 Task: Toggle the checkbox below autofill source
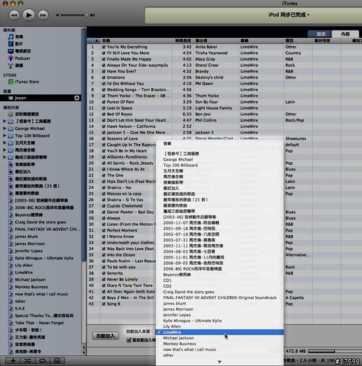129,340
